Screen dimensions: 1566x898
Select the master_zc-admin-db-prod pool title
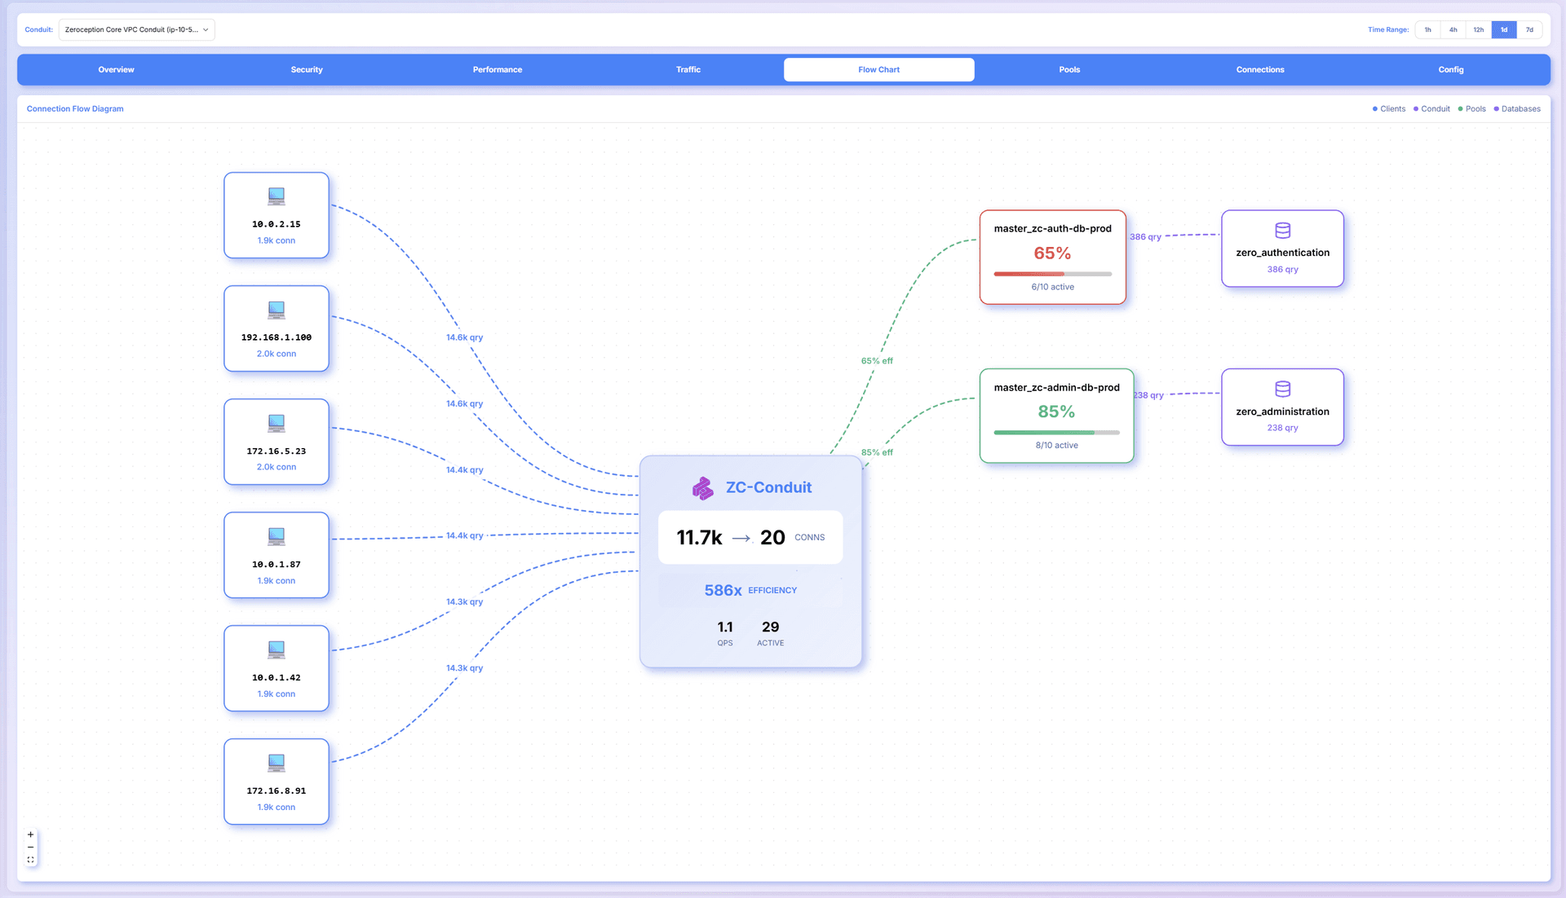point(1056,387)
